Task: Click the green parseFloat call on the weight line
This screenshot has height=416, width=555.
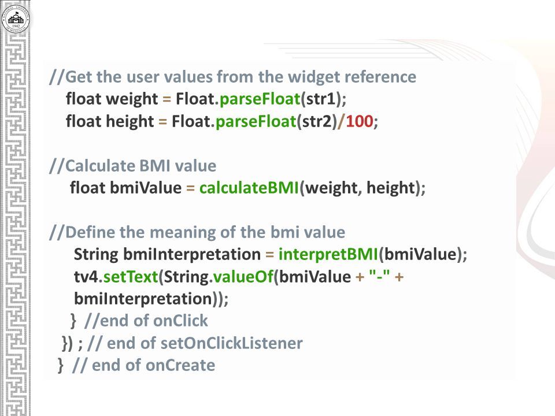Action: [x=260, y=99]
